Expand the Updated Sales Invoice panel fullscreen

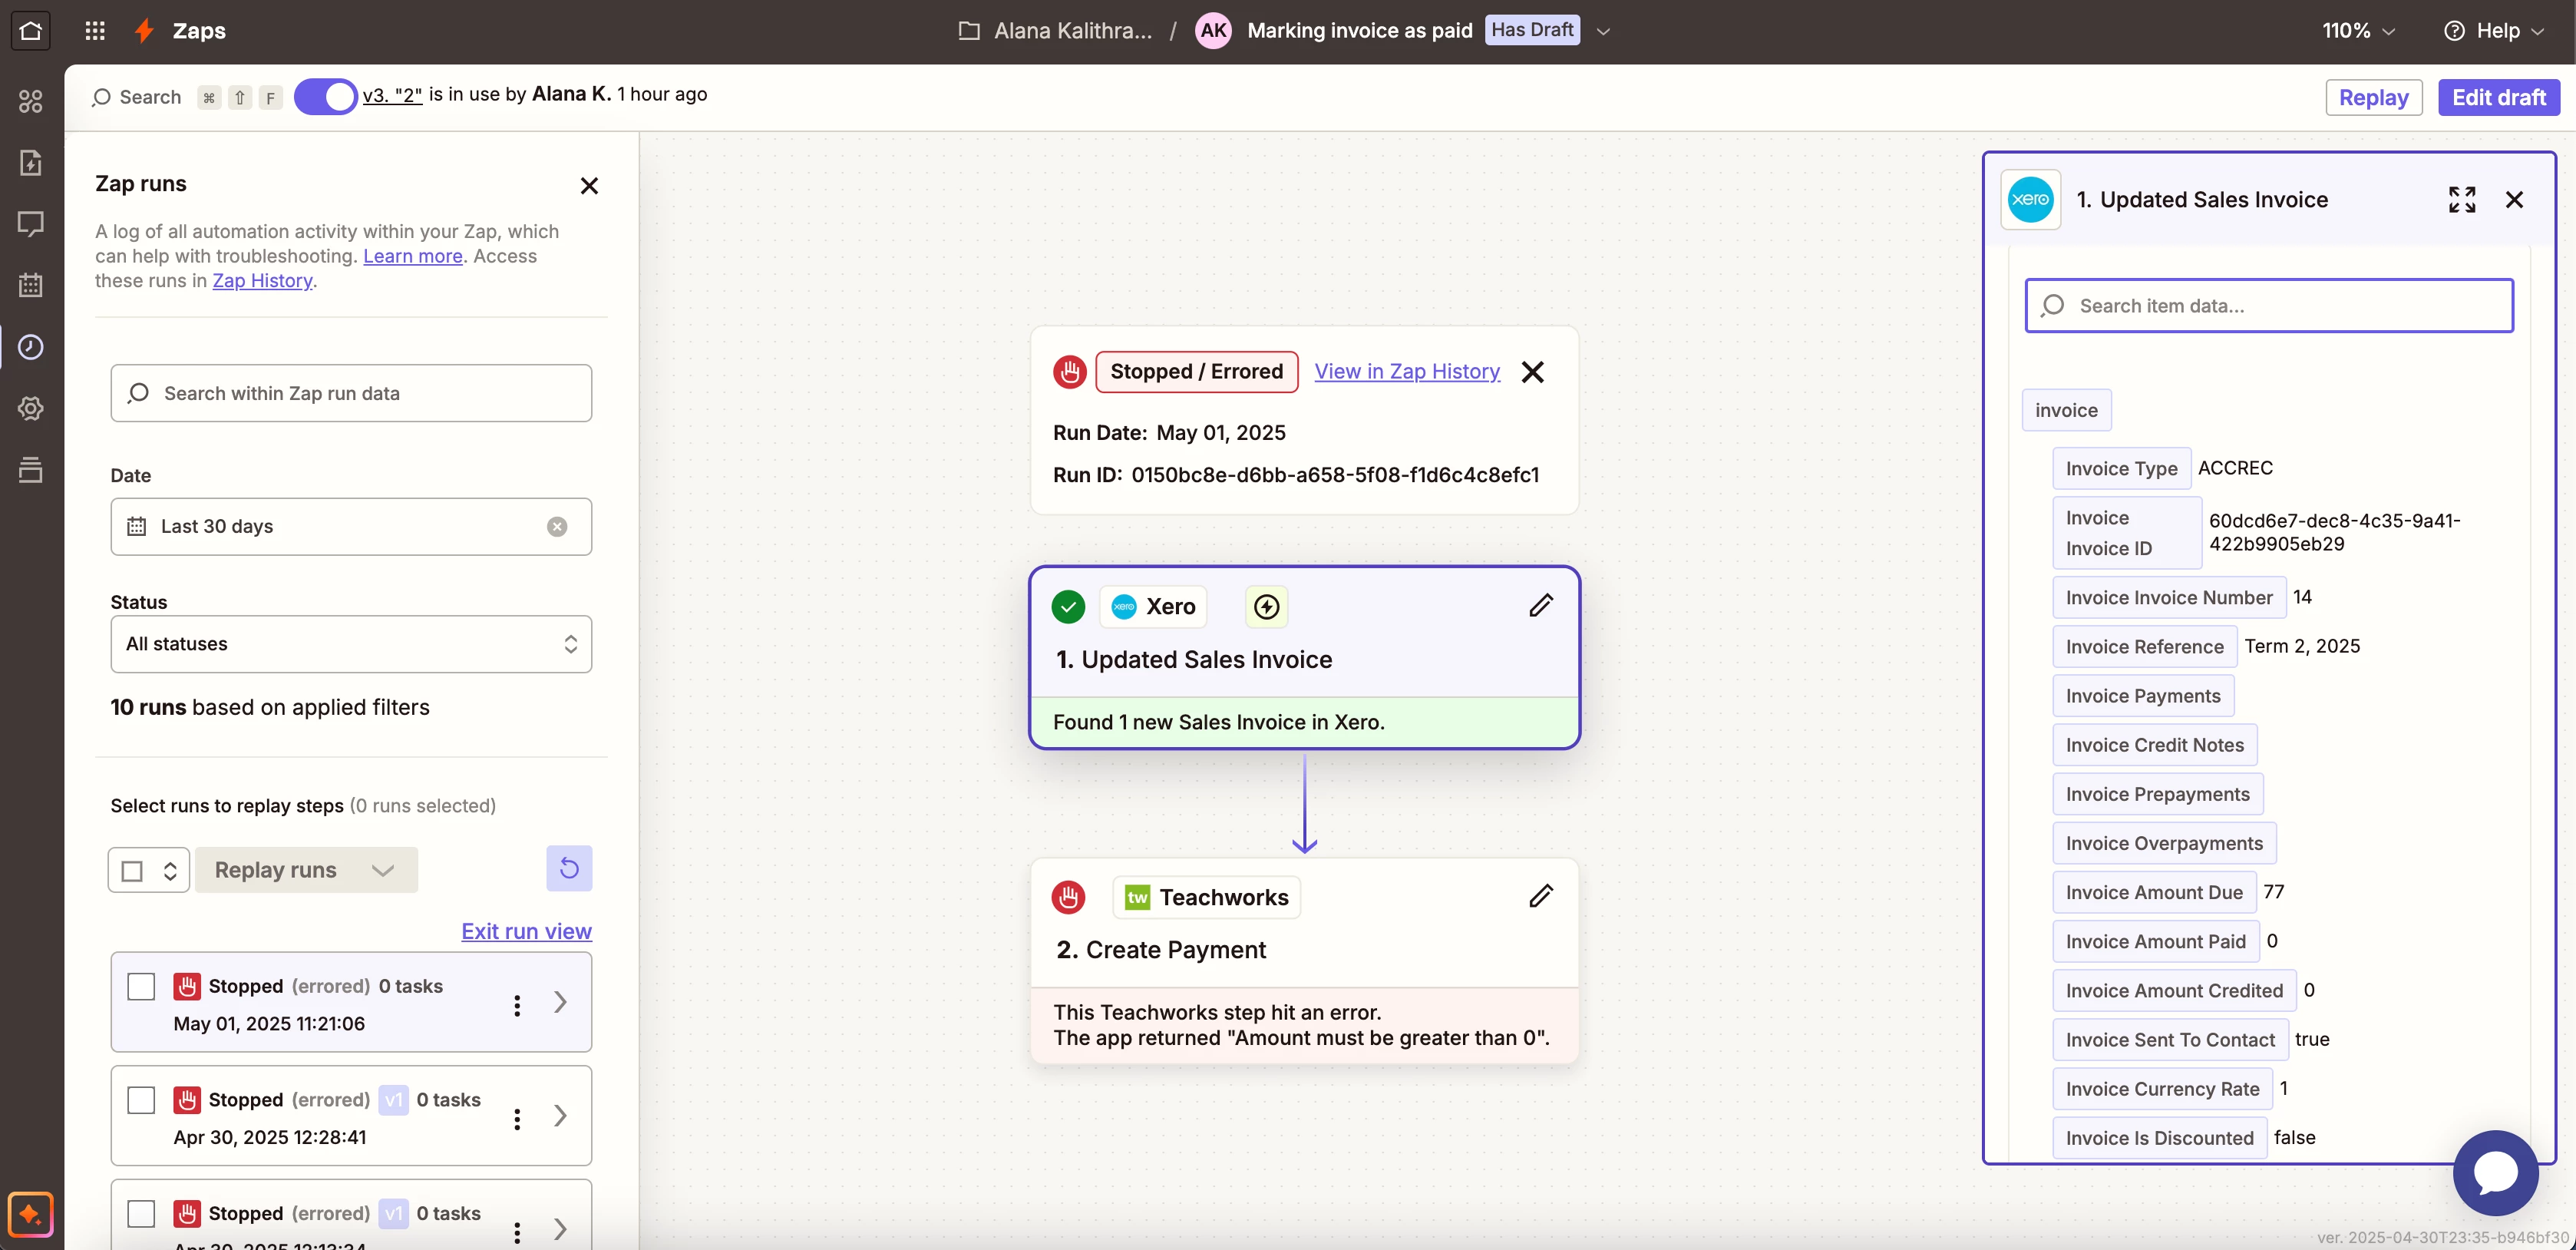pyautogui.click(x=2462, y=200)
